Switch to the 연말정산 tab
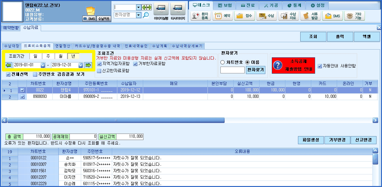Screen dimensions: 382x187 coord(63,46)
